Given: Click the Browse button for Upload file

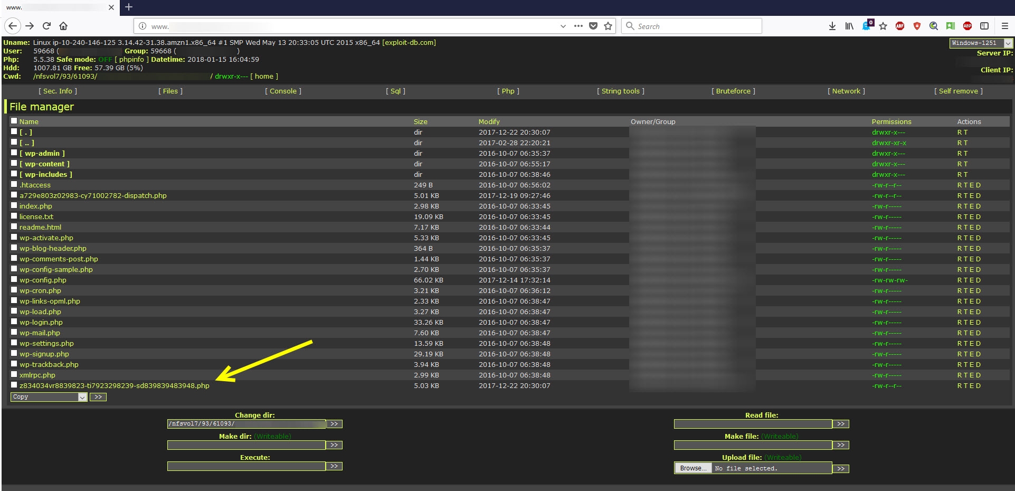Looking at the screenshot, I should point(693,468).
